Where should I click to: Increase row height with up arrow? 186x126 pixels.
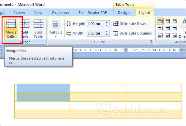pos(107,22)
